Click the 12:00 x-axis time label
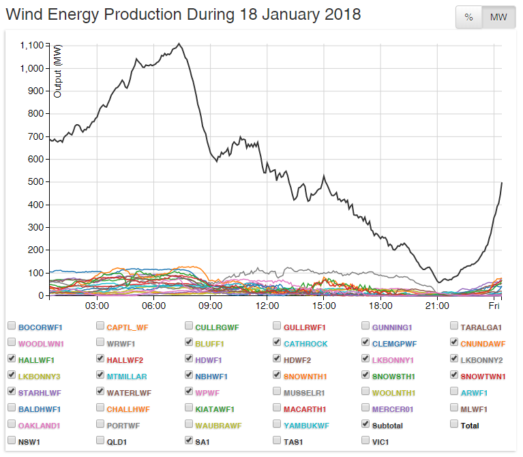The height and width of the screenshot is (457, 523). tap(267, 305)
